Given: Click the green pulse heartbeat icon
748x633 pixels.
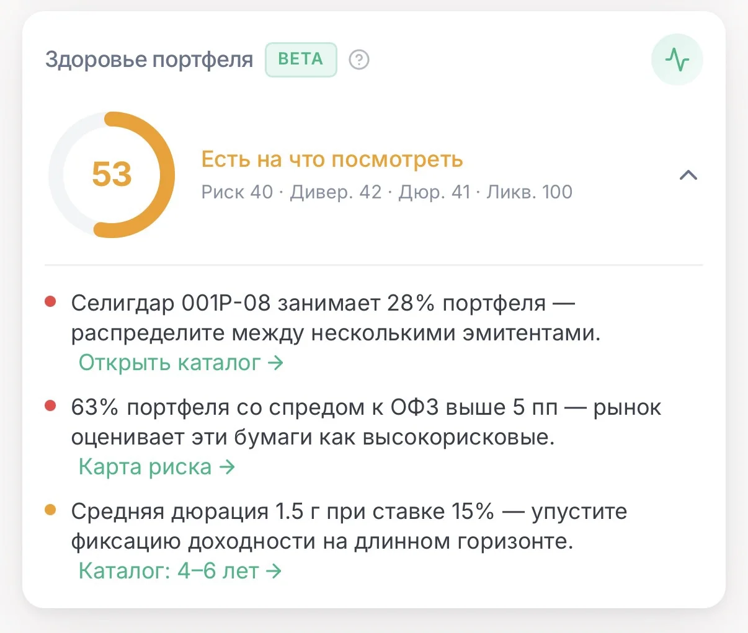Looking at the screenshot, I should click(677, 60).
